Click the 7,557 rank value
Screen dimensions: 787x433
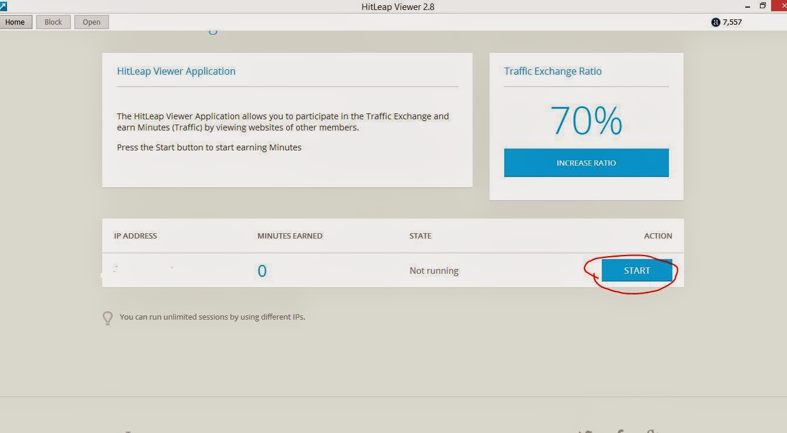732,22
